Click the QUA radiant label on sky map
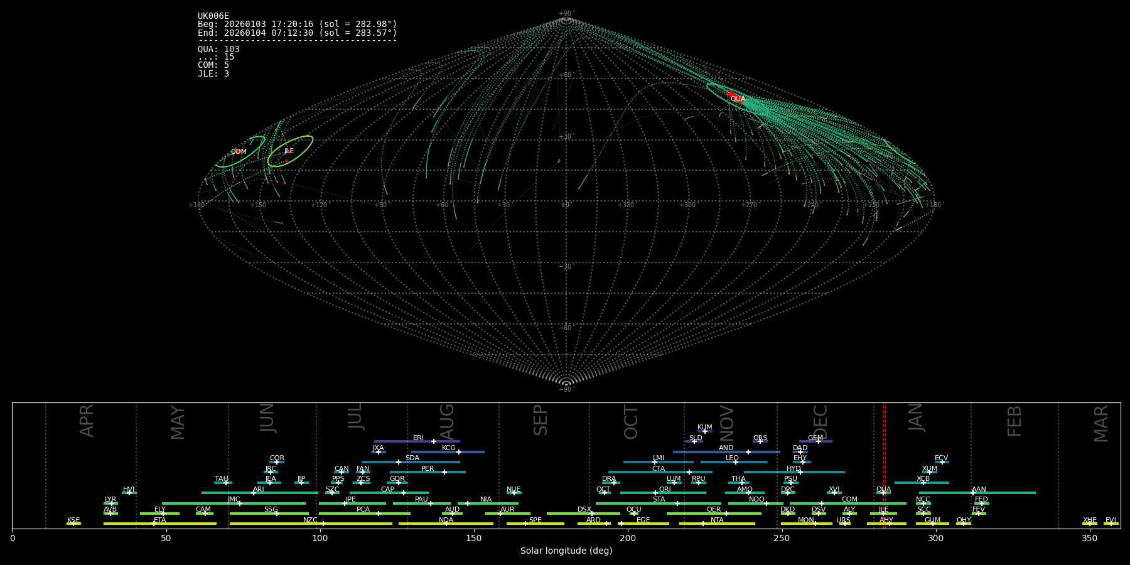Viewport: 1130px width, 565px height. (x=738, y=99)
